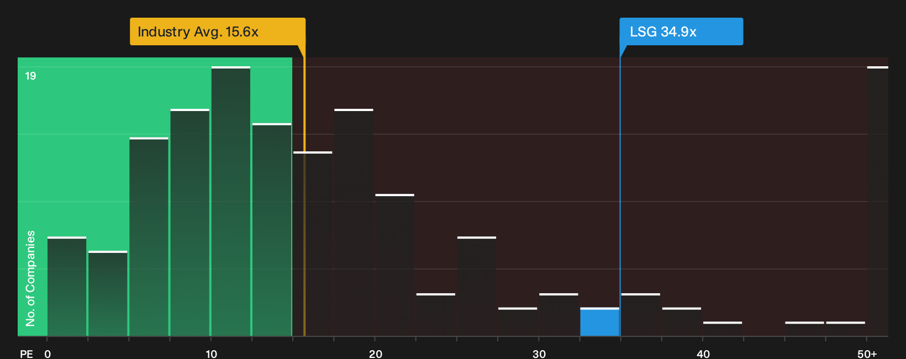Click the PE axis label

point(27,354)
